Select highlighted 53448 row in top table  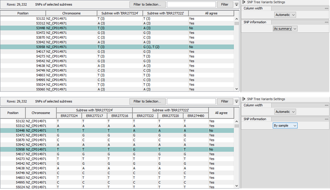point(117,28)
